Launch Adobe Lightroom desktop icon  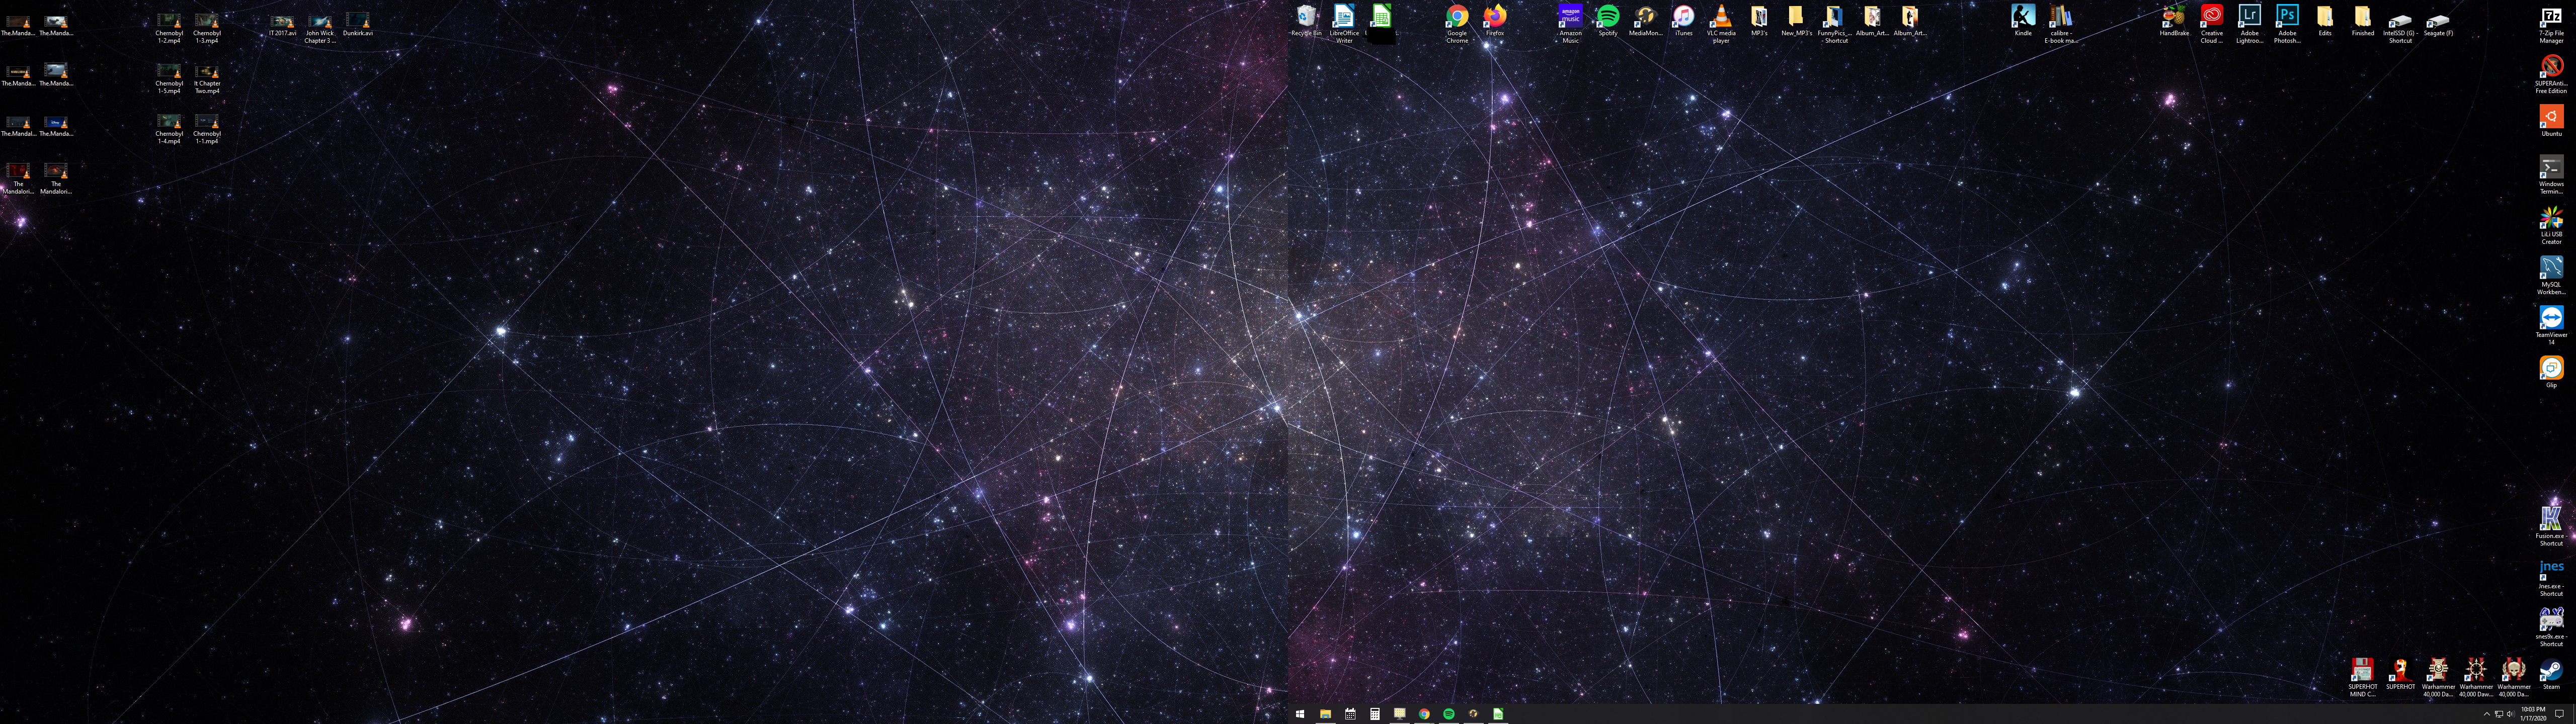point(2249,24)
